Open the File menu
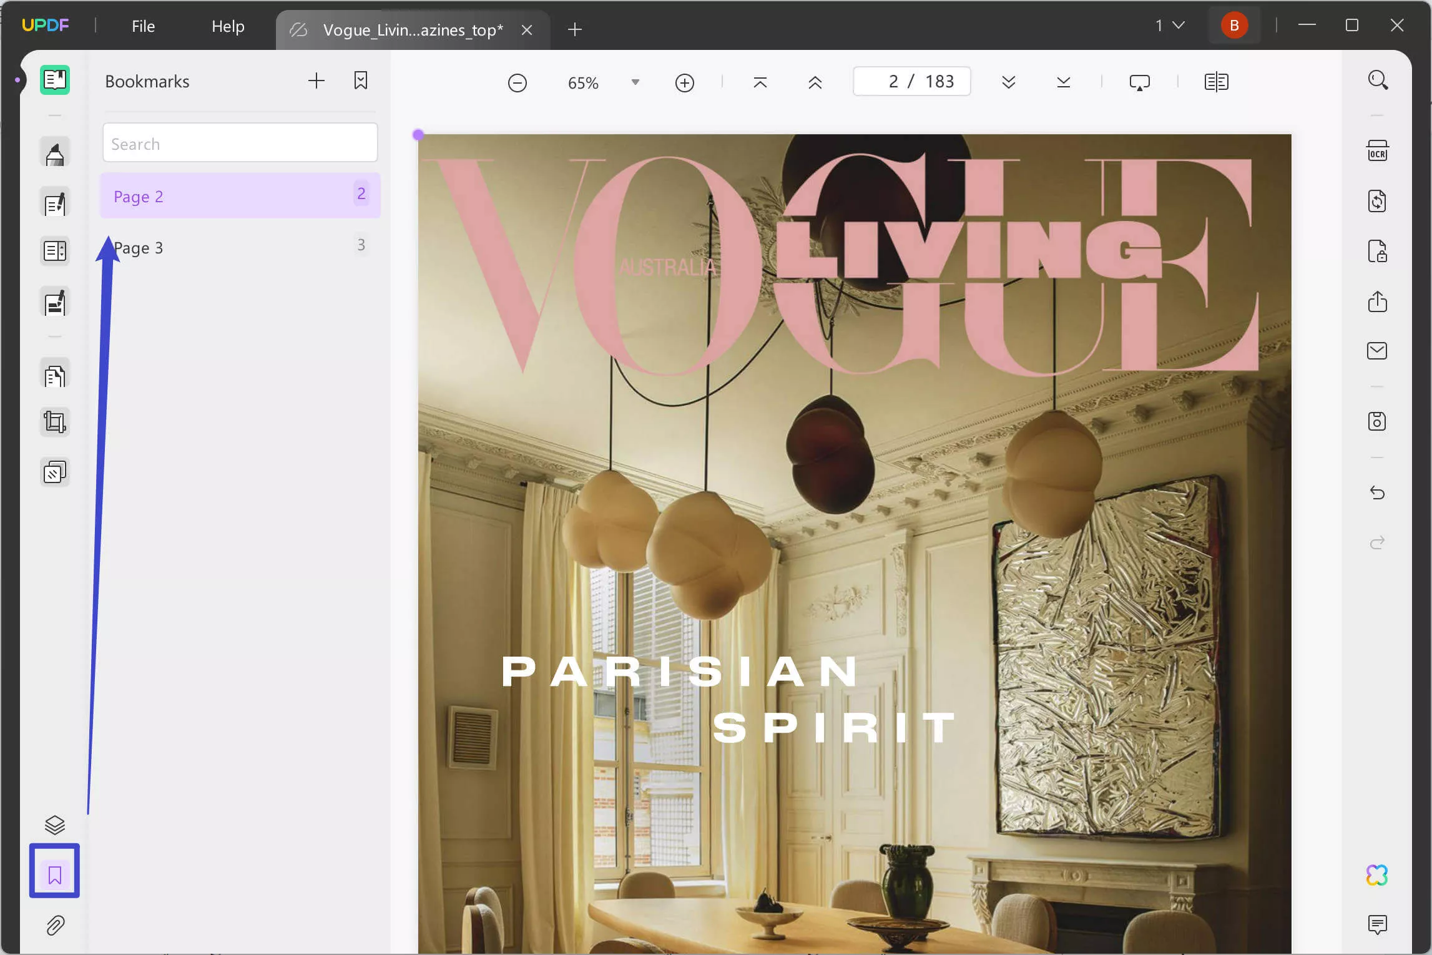Viewport: 1432px width, 955px height. [x=142, y=26]
